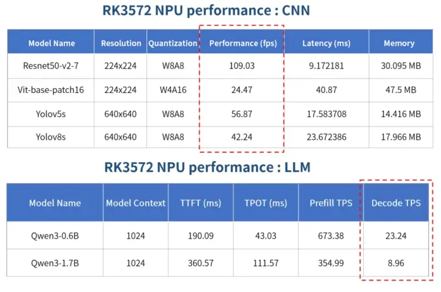Click the Qwen3-1.7B row's '1024' context
This screenshot has width=441, height=292.
(135, 263)
